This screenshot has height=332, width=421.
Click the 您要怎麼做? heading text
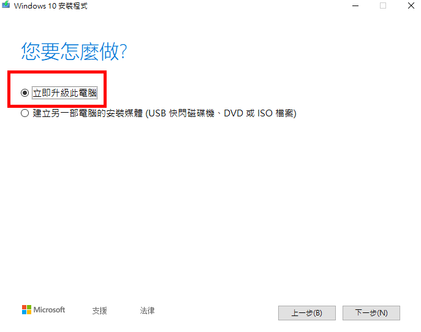[x=74, y=51]
